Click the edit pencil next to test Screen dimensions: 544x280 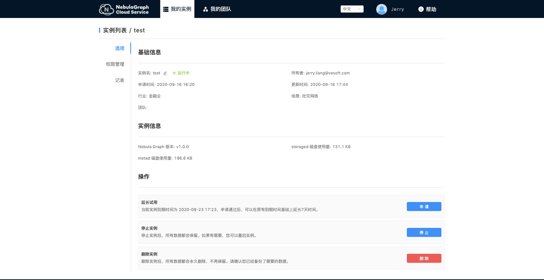pyautogui.click(x=165, y=73)
